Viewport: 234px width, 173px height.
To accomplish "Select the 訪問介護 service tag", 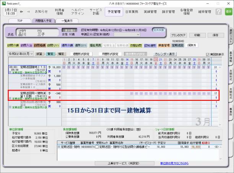I will (x=13, y=45).
